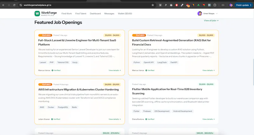Open Wallet ($0.00) in the navbar
254x135 pixels.
(x=125, y=14)
